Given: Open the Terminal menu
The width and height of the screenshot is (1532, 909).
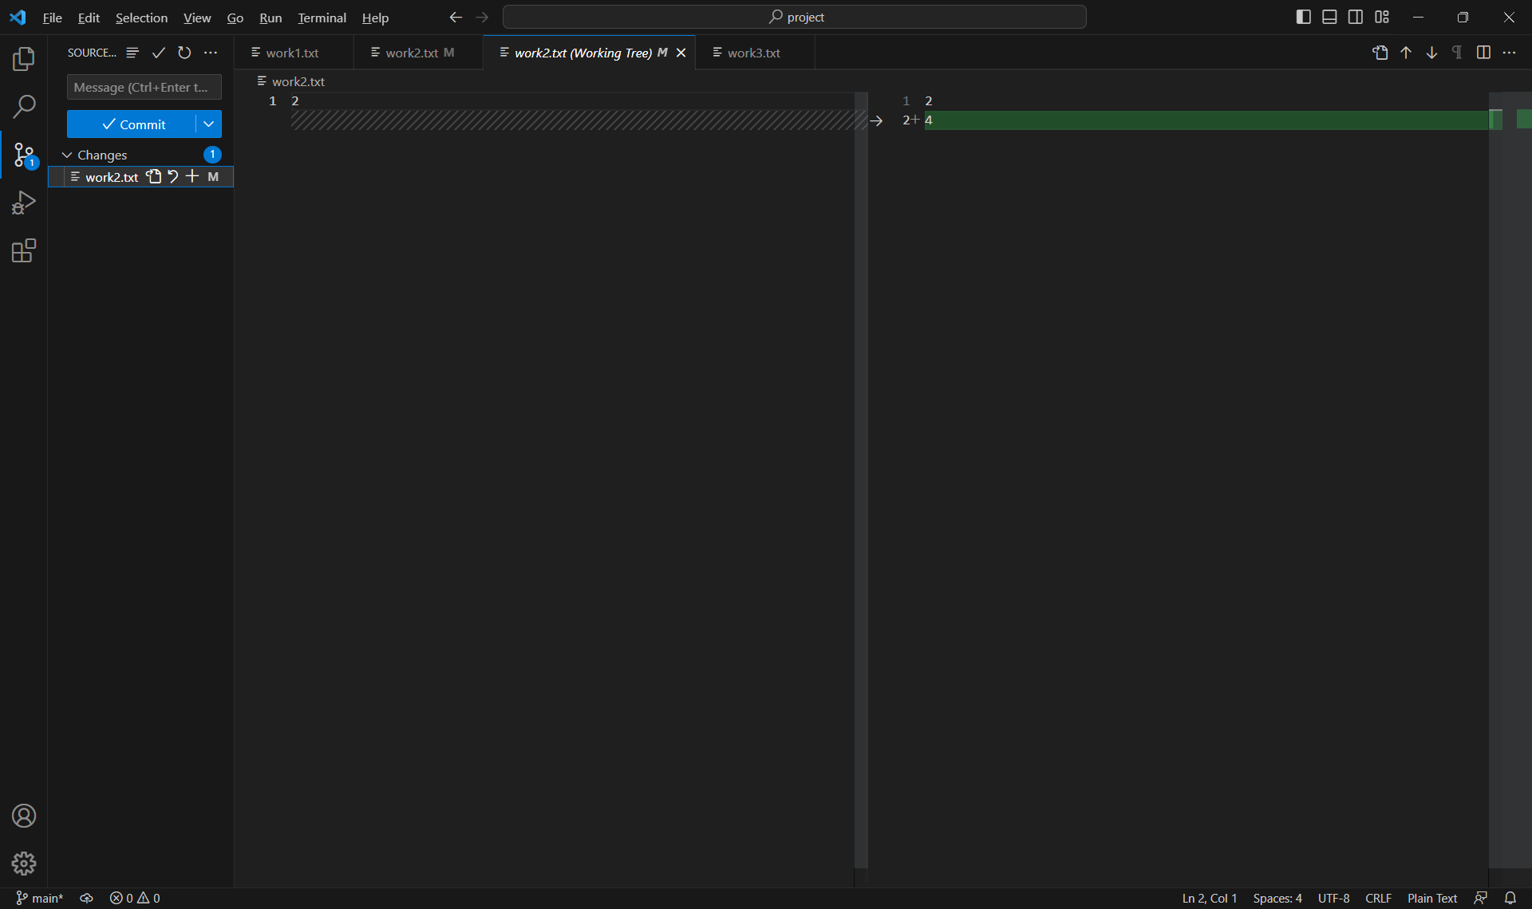Looking at the screenshot, I should 322,18.
